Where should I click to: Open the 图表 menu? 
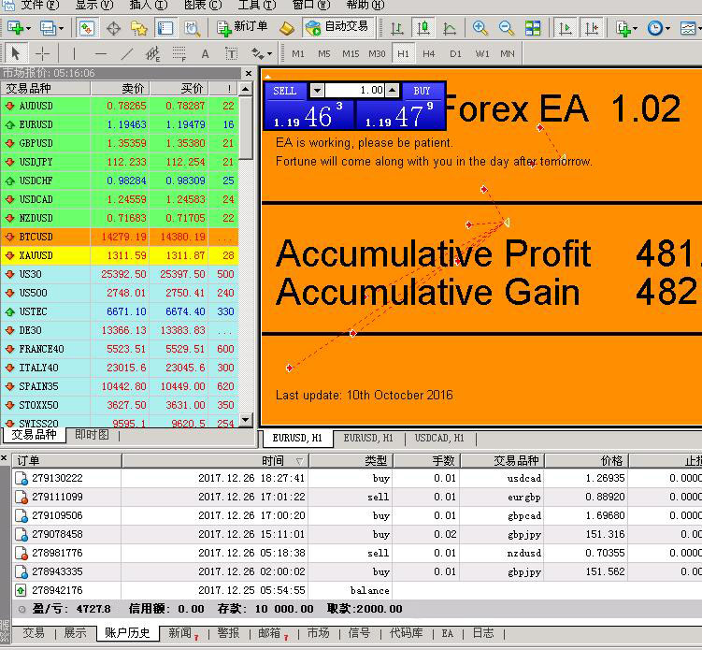(x=202, y=5)
